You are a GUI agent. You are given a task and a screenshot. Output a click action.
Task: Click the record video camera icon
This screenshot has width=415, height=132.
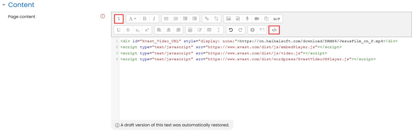point(257,19)
